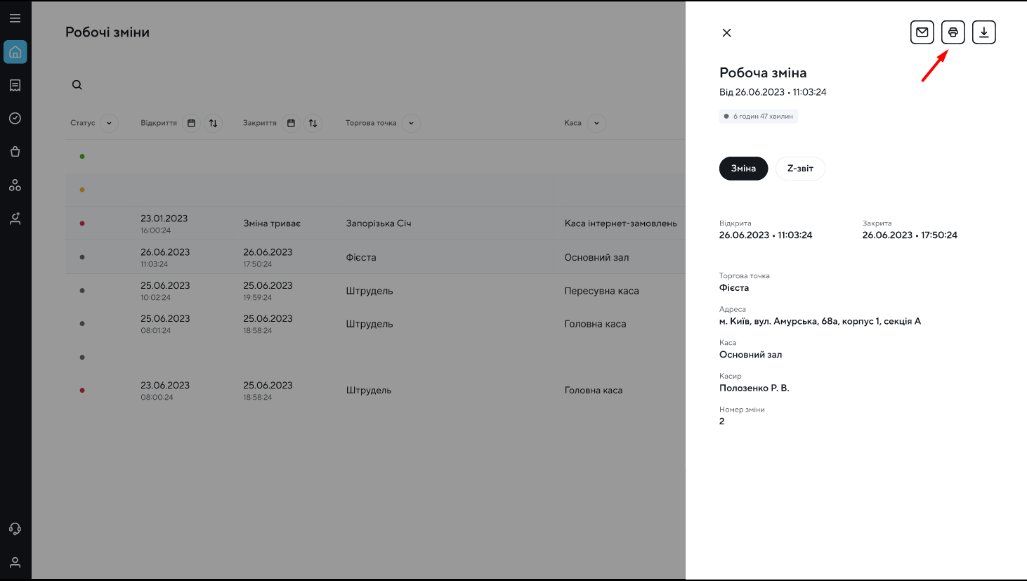This screenshot has height=581, width=1027.
Task: Go to the home icon in the sidebar
Action: click(x=15, y=52)
